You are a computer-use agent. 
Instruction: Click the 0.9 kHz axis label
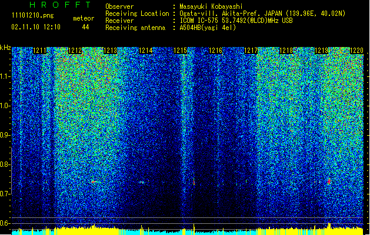pyautogui.click(x=5, y=135)
